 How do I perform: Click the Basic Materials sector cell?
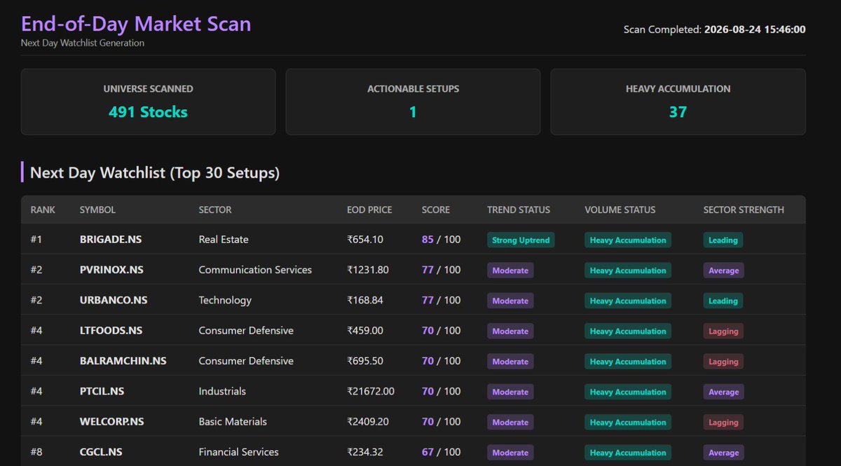click(233, 422)
